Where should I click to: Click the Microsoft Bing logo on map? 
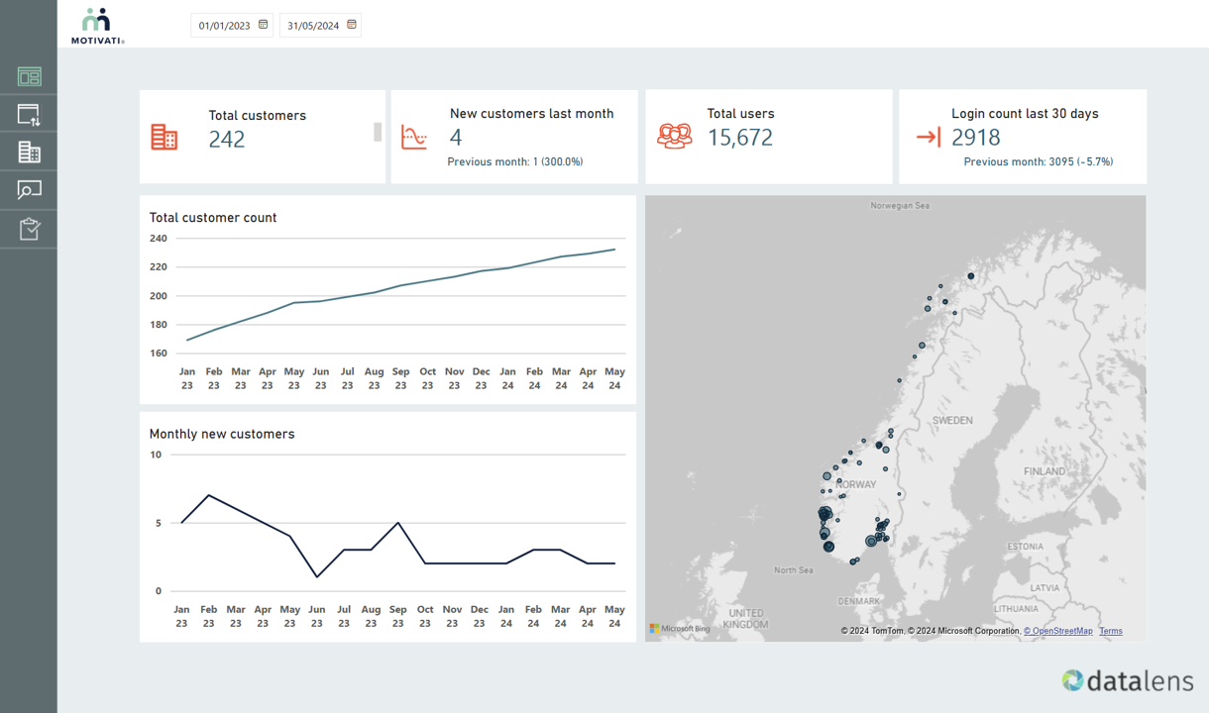[680, 629]
